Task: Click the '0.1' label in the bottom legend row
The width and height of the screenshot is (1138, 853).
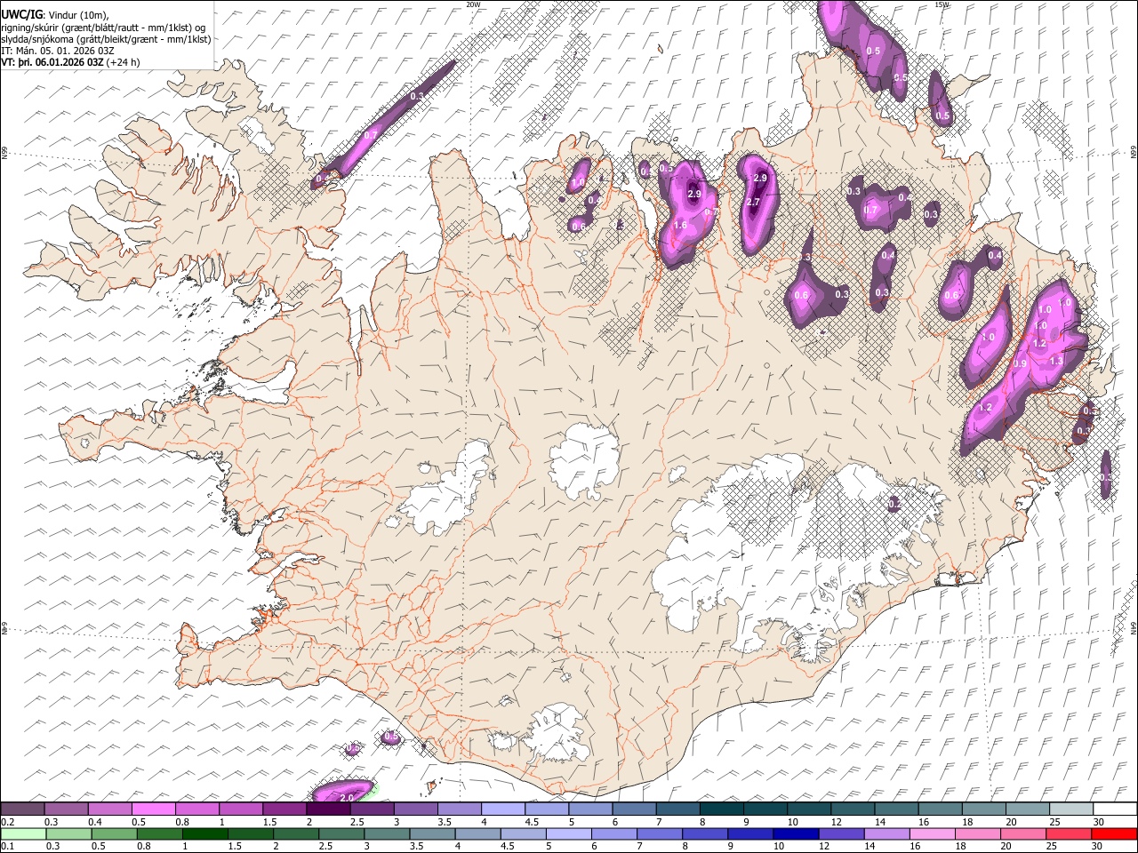Action: 7,846
